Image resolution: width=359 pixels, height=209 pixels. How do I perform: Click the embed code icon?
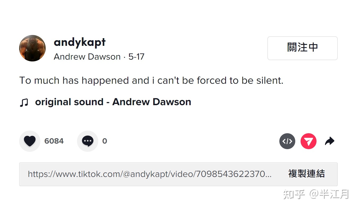(x=287, y=141)
